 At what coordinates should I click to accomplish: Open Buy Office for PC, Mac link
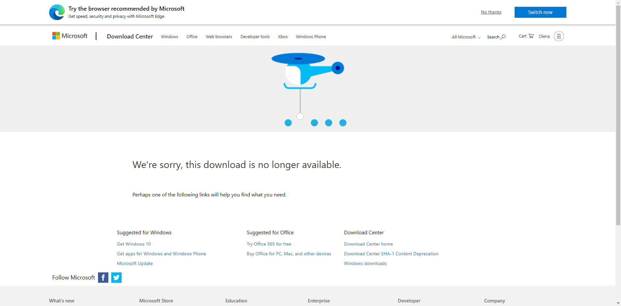click(289, 254)
